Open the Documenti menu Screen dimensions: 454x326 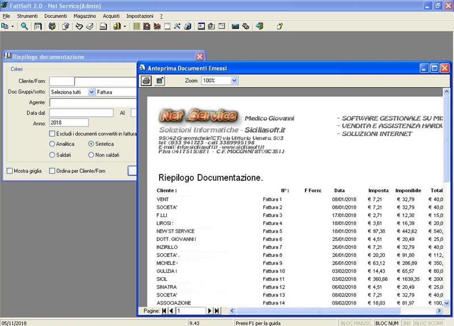tap(56, 16)
